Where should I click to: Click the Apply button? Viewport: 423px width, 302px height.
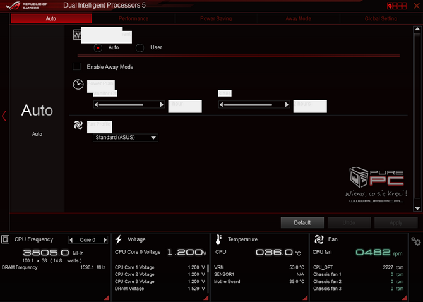[396, 222]
